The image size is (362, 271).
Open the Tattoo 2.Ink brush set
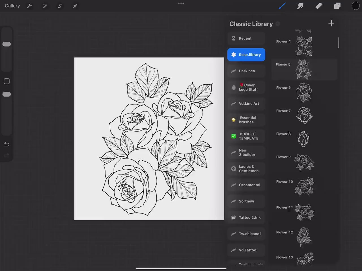246,217
